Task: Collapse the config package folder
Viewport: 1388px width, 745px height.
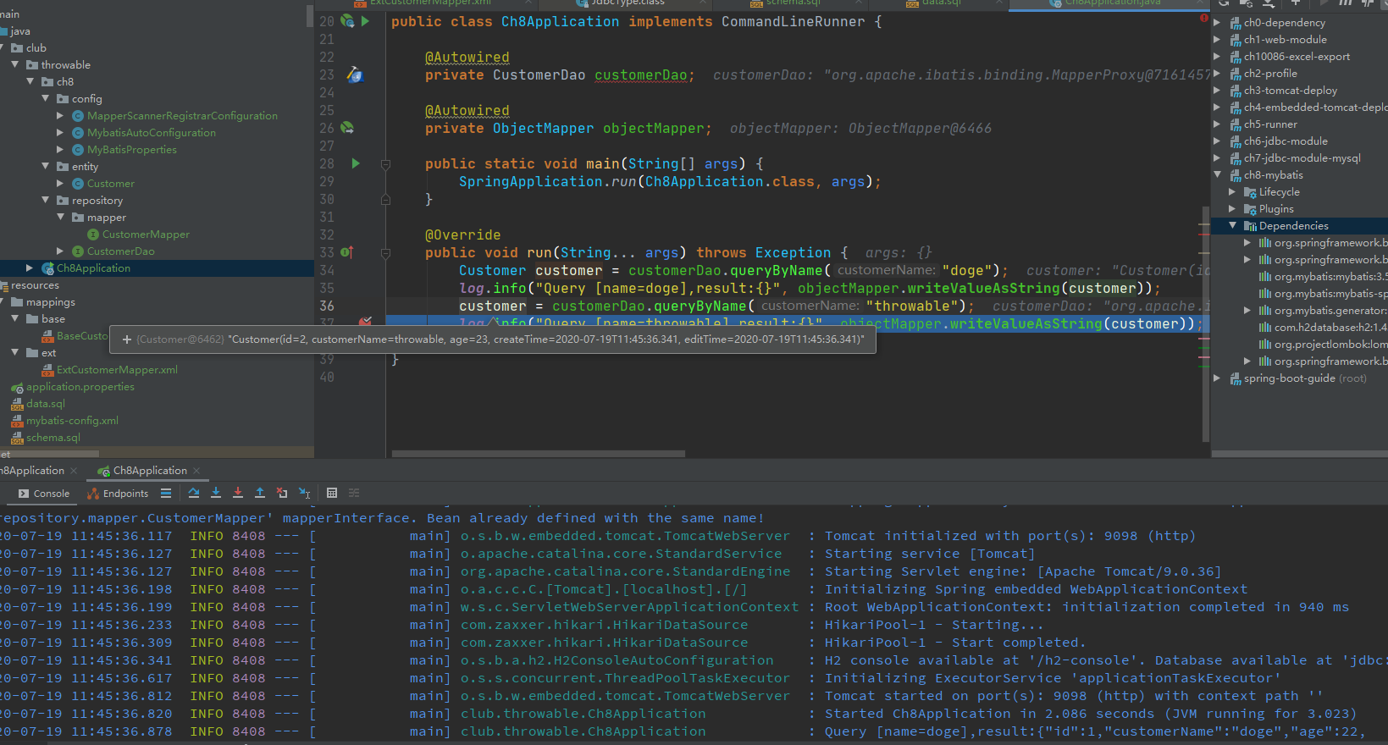Action: 46,99
